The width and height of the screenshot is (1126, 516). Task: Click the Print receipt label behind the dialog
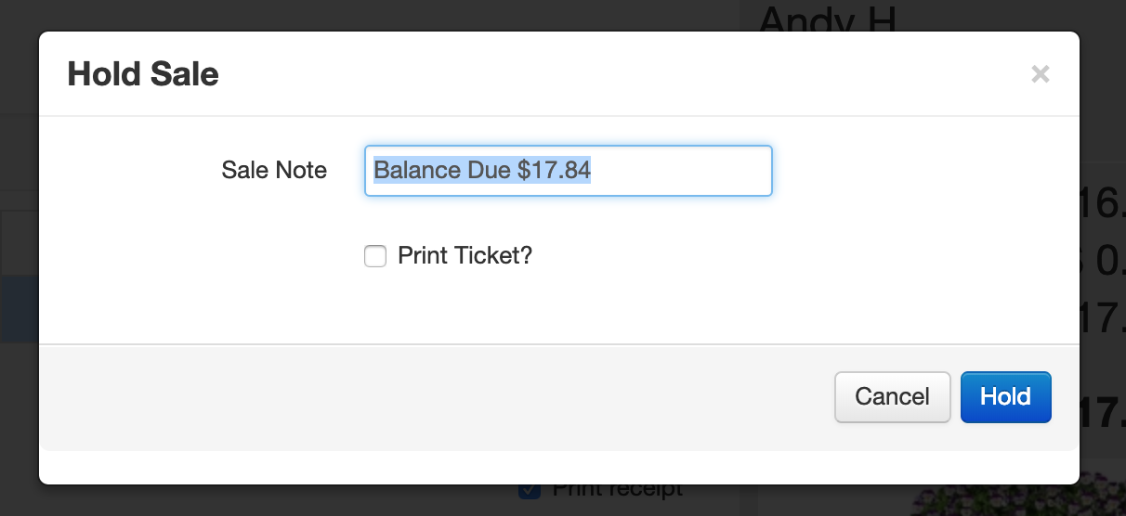[x=617, y=490]
